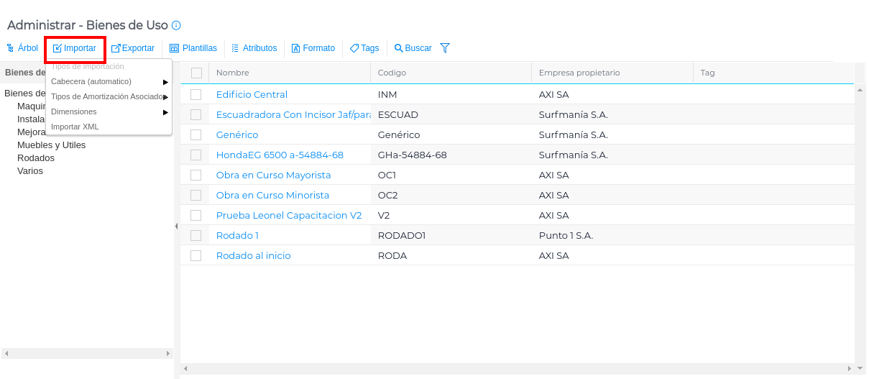Screen dimensions: 869x379
Task: Click the info icon beside the title
Action: [x=176, y=25]
